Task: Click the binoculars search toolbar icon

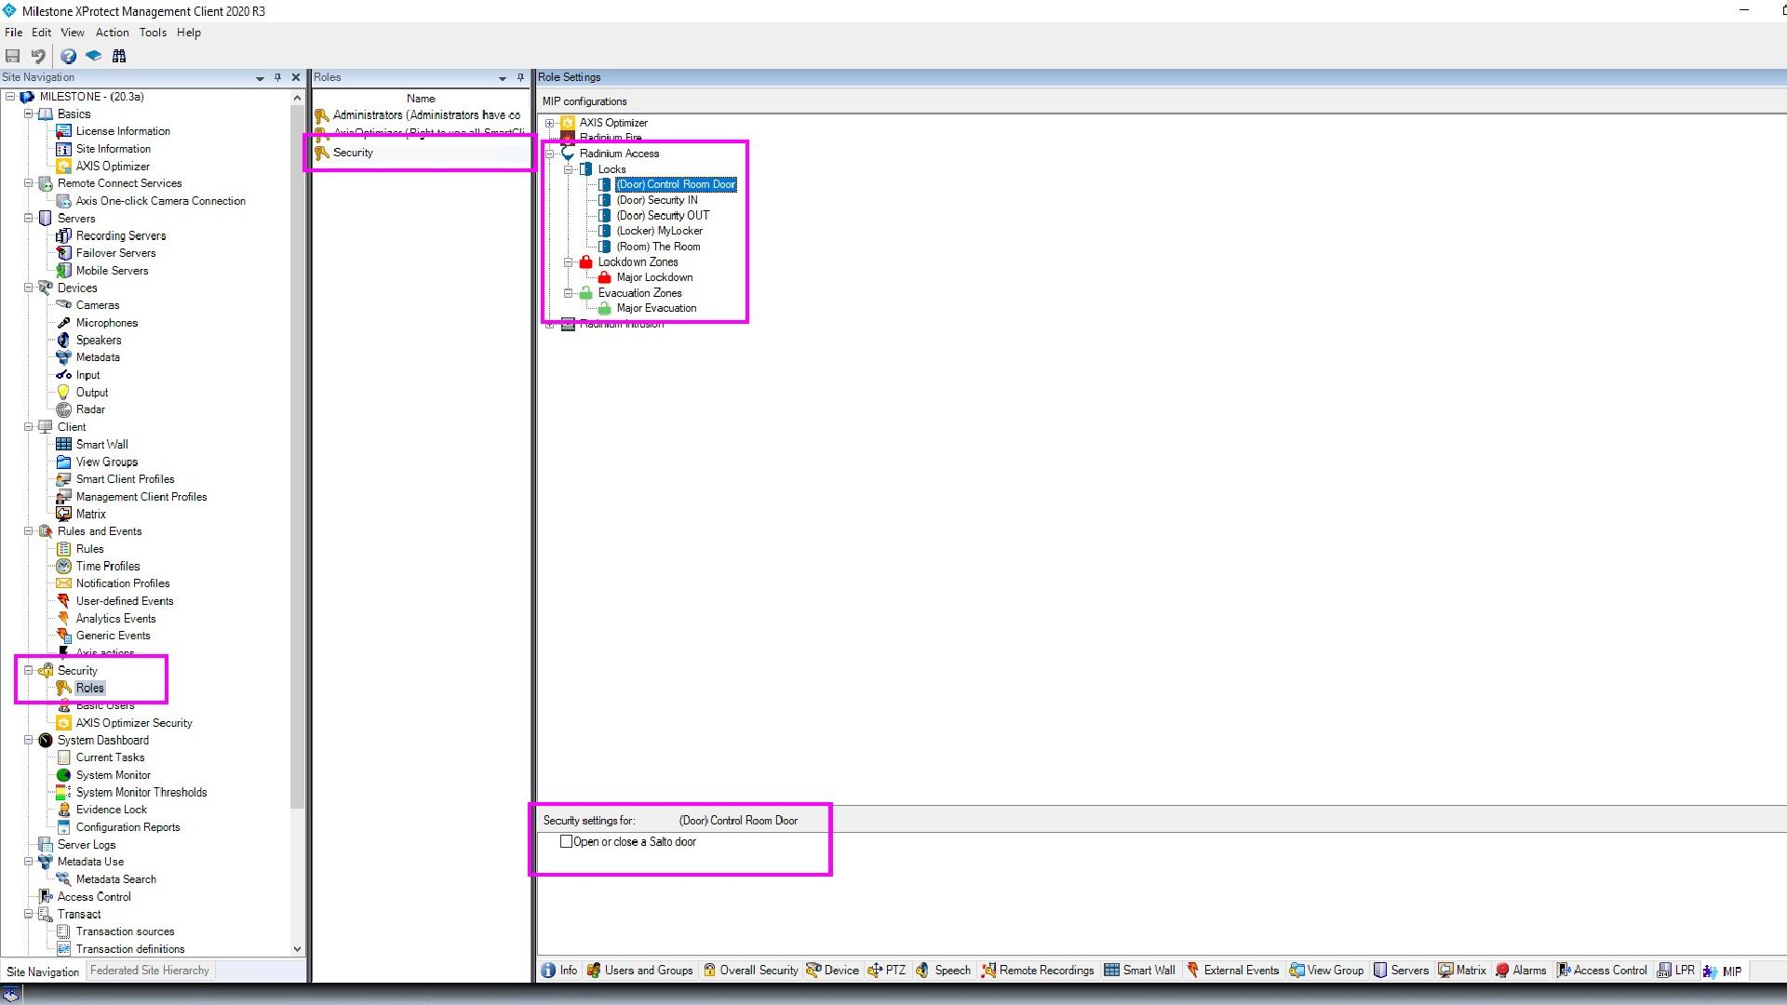Action: [x=119, y=56]
